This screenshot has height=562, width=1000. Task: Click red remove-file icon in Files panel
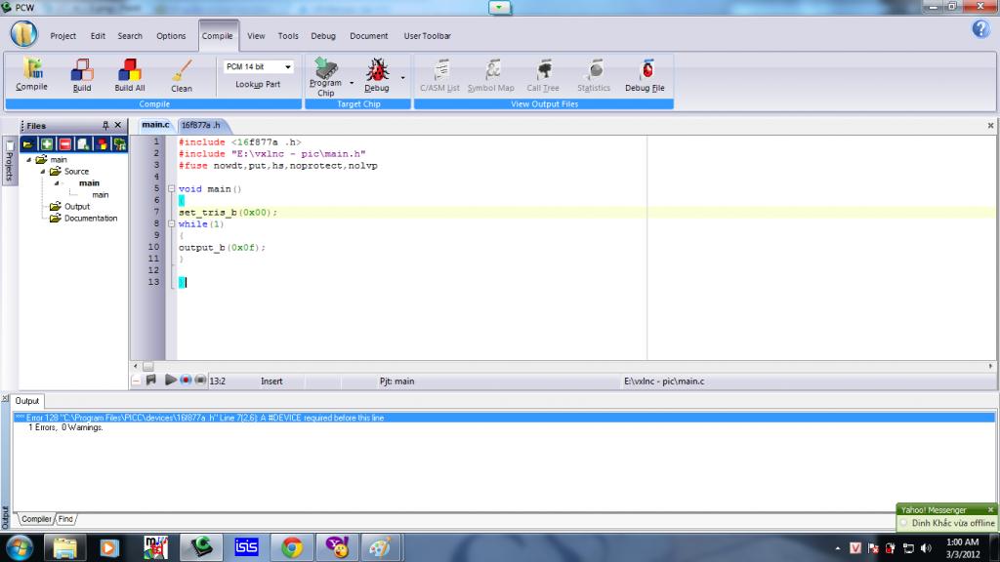[x=64, y=143]
